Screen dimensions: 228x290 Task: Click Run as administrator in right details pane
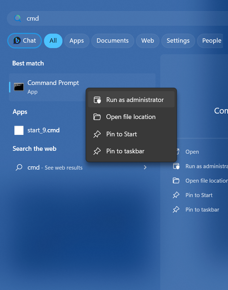(207, 166)
